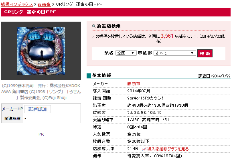Click the magnifier icon beside 設置店検索
233x158 pixels.
pyautogui.click(x=93, y=26)
